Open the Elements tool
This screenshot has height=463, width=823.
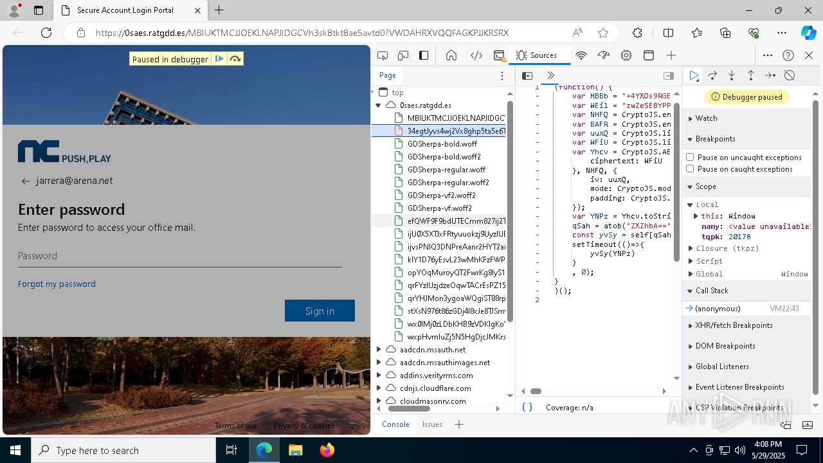click(476, 55)
